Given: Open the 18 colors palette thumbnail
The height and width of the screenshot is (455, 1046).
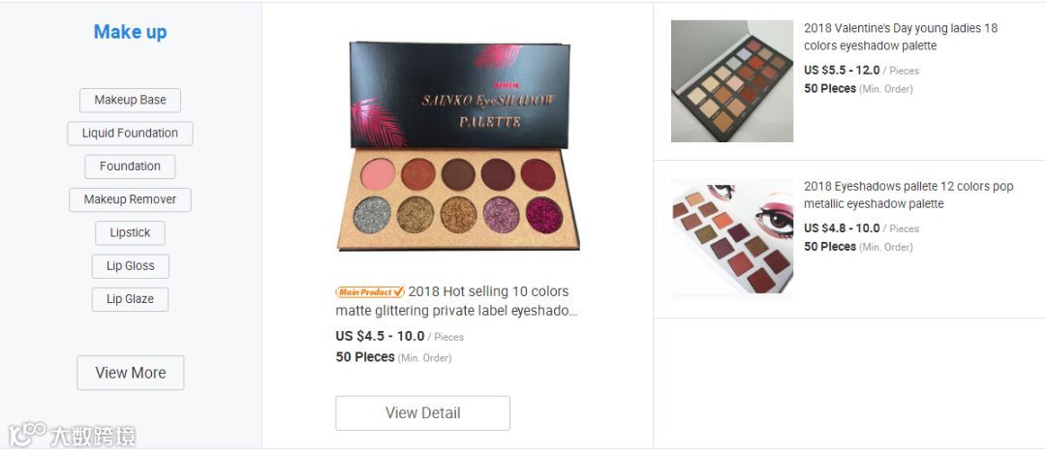Looking at the screenshot, I should [732, 80].
